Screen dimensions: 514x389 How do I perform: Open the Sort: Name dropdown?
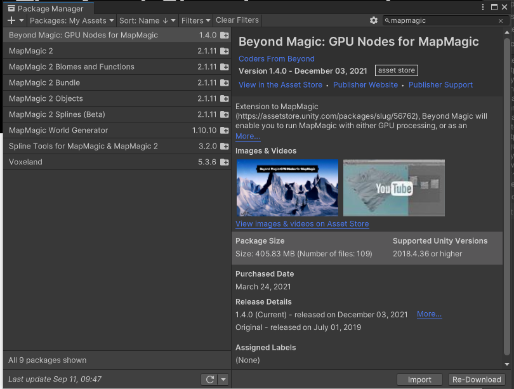147,20
